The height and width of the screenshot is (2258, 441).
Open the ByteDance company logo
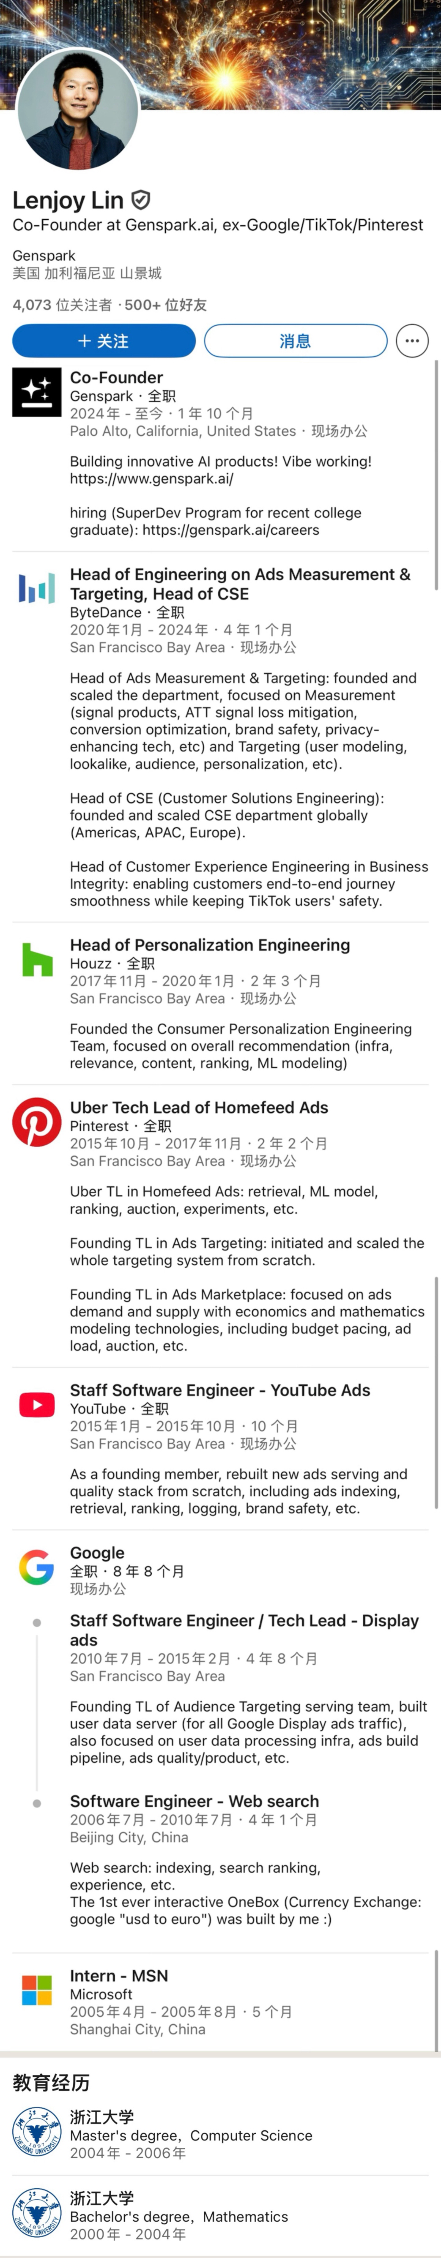tap(37, 588)
